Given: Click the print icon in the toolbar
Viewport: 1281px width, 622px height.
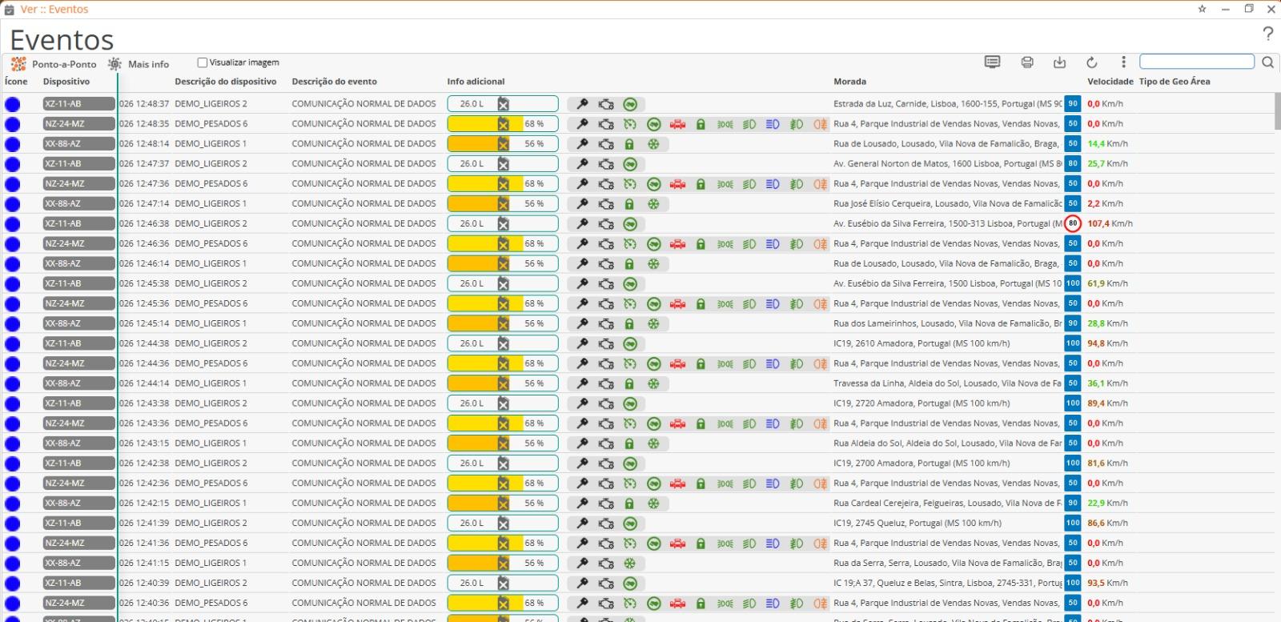Looking at the screenshot, I should [x=1027, y=62].
